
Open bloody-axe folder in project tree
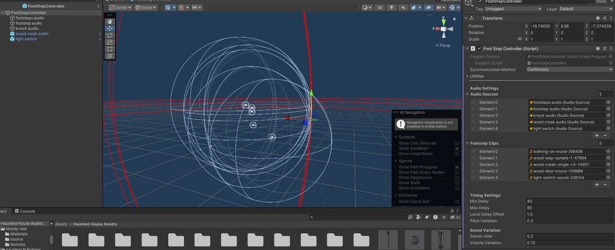(x=17, y=229)
